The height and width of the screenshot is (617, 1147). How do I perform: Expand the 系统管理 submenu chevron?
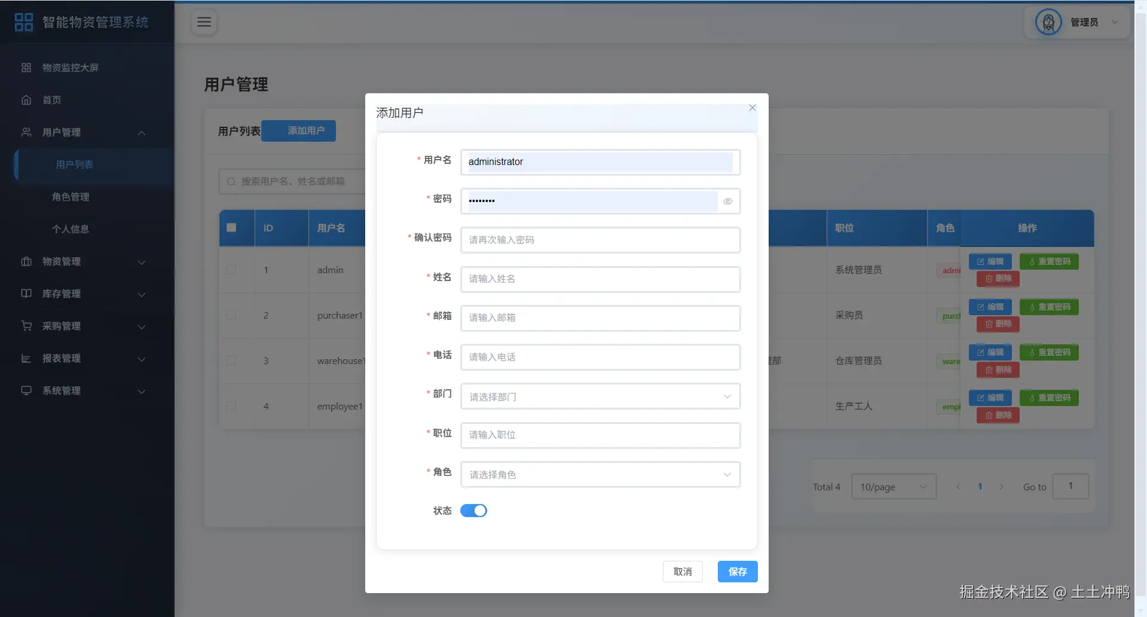point(142,391)
